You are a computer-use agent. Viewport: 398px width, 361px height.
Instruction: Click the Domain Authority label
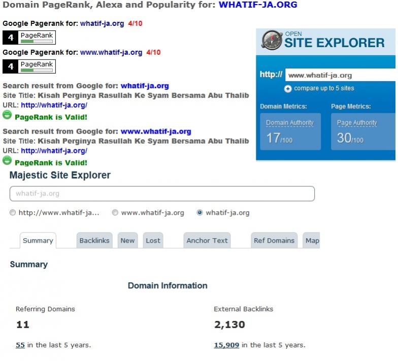(290, 123)
